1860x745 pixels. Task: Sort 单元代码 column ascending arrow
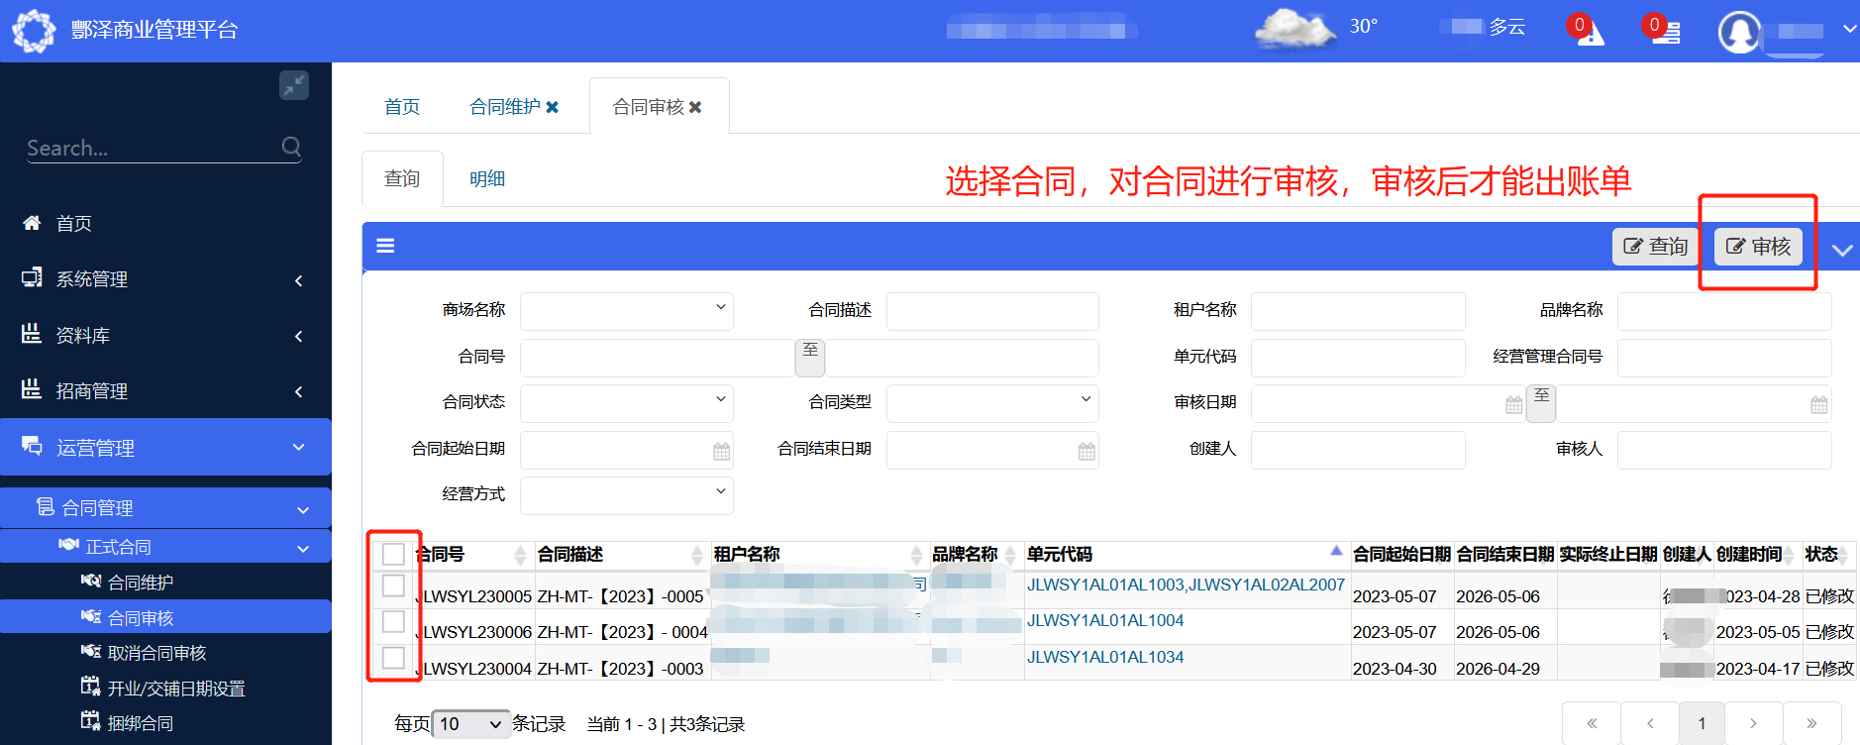1336,551
